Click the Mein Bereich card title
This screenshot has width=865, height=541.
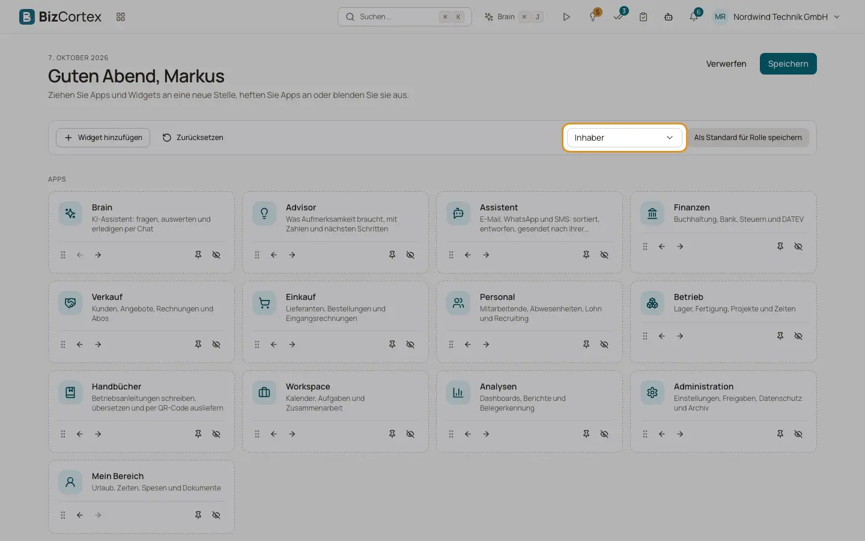tap(118, 476)
